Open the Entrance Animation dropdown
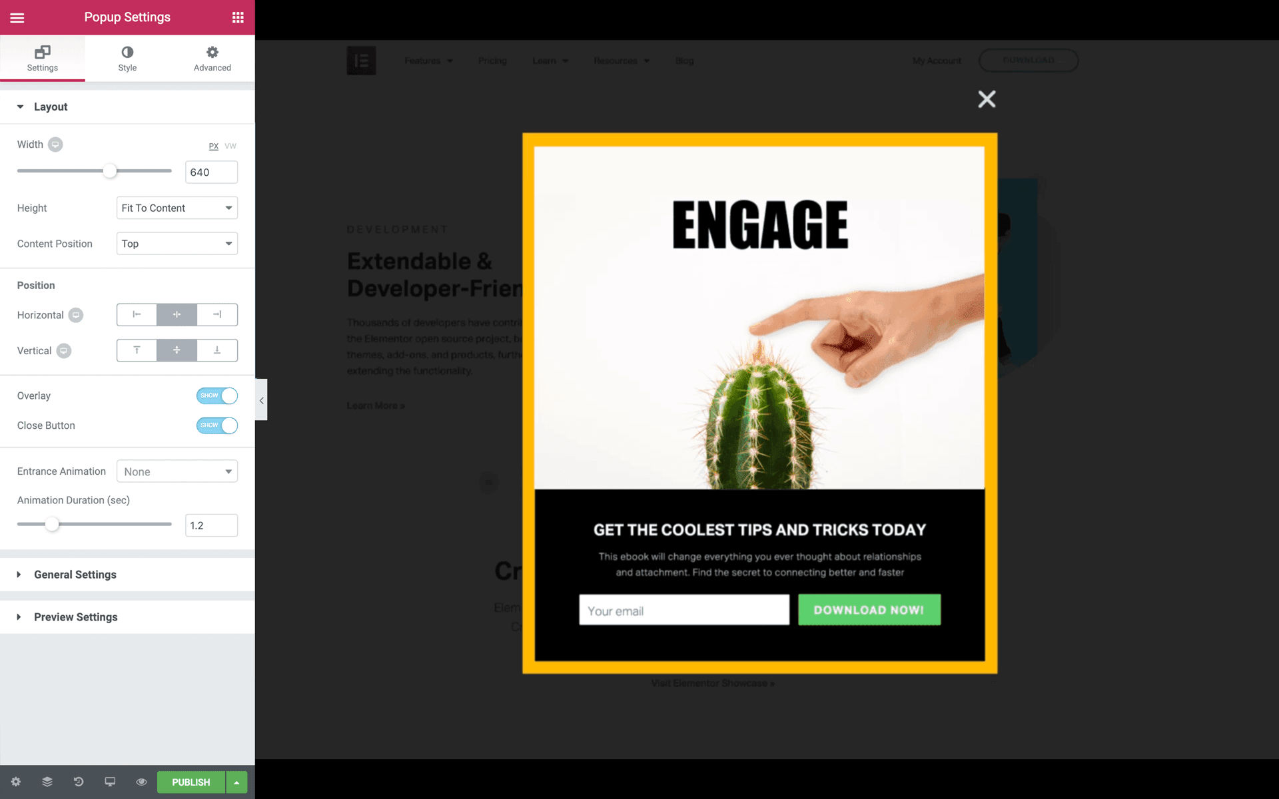This screenshot has width=1279, height=799. (177, 471)
